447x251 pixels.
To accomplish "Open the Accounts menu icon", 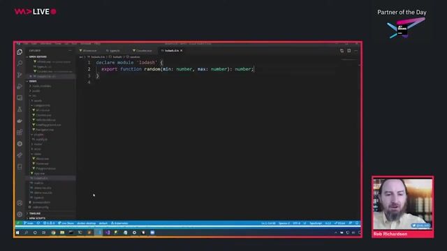I will [x=20, y=203].
